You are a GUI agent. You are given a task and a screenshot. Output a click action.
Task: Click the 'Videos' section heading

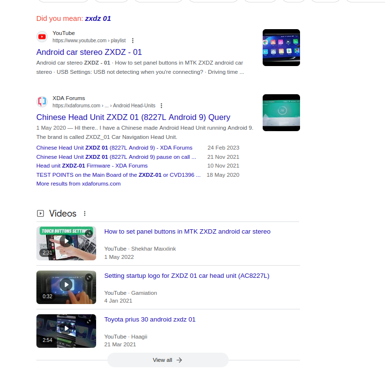click(63, 213)
